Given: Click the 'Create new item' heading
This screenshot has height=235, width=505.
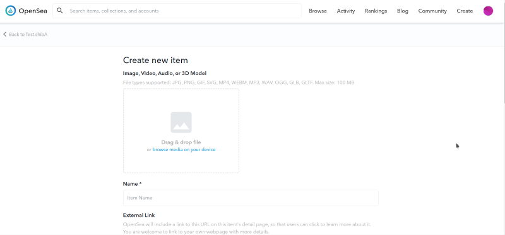Looking at the screenshot, I should tap(155, 60).
